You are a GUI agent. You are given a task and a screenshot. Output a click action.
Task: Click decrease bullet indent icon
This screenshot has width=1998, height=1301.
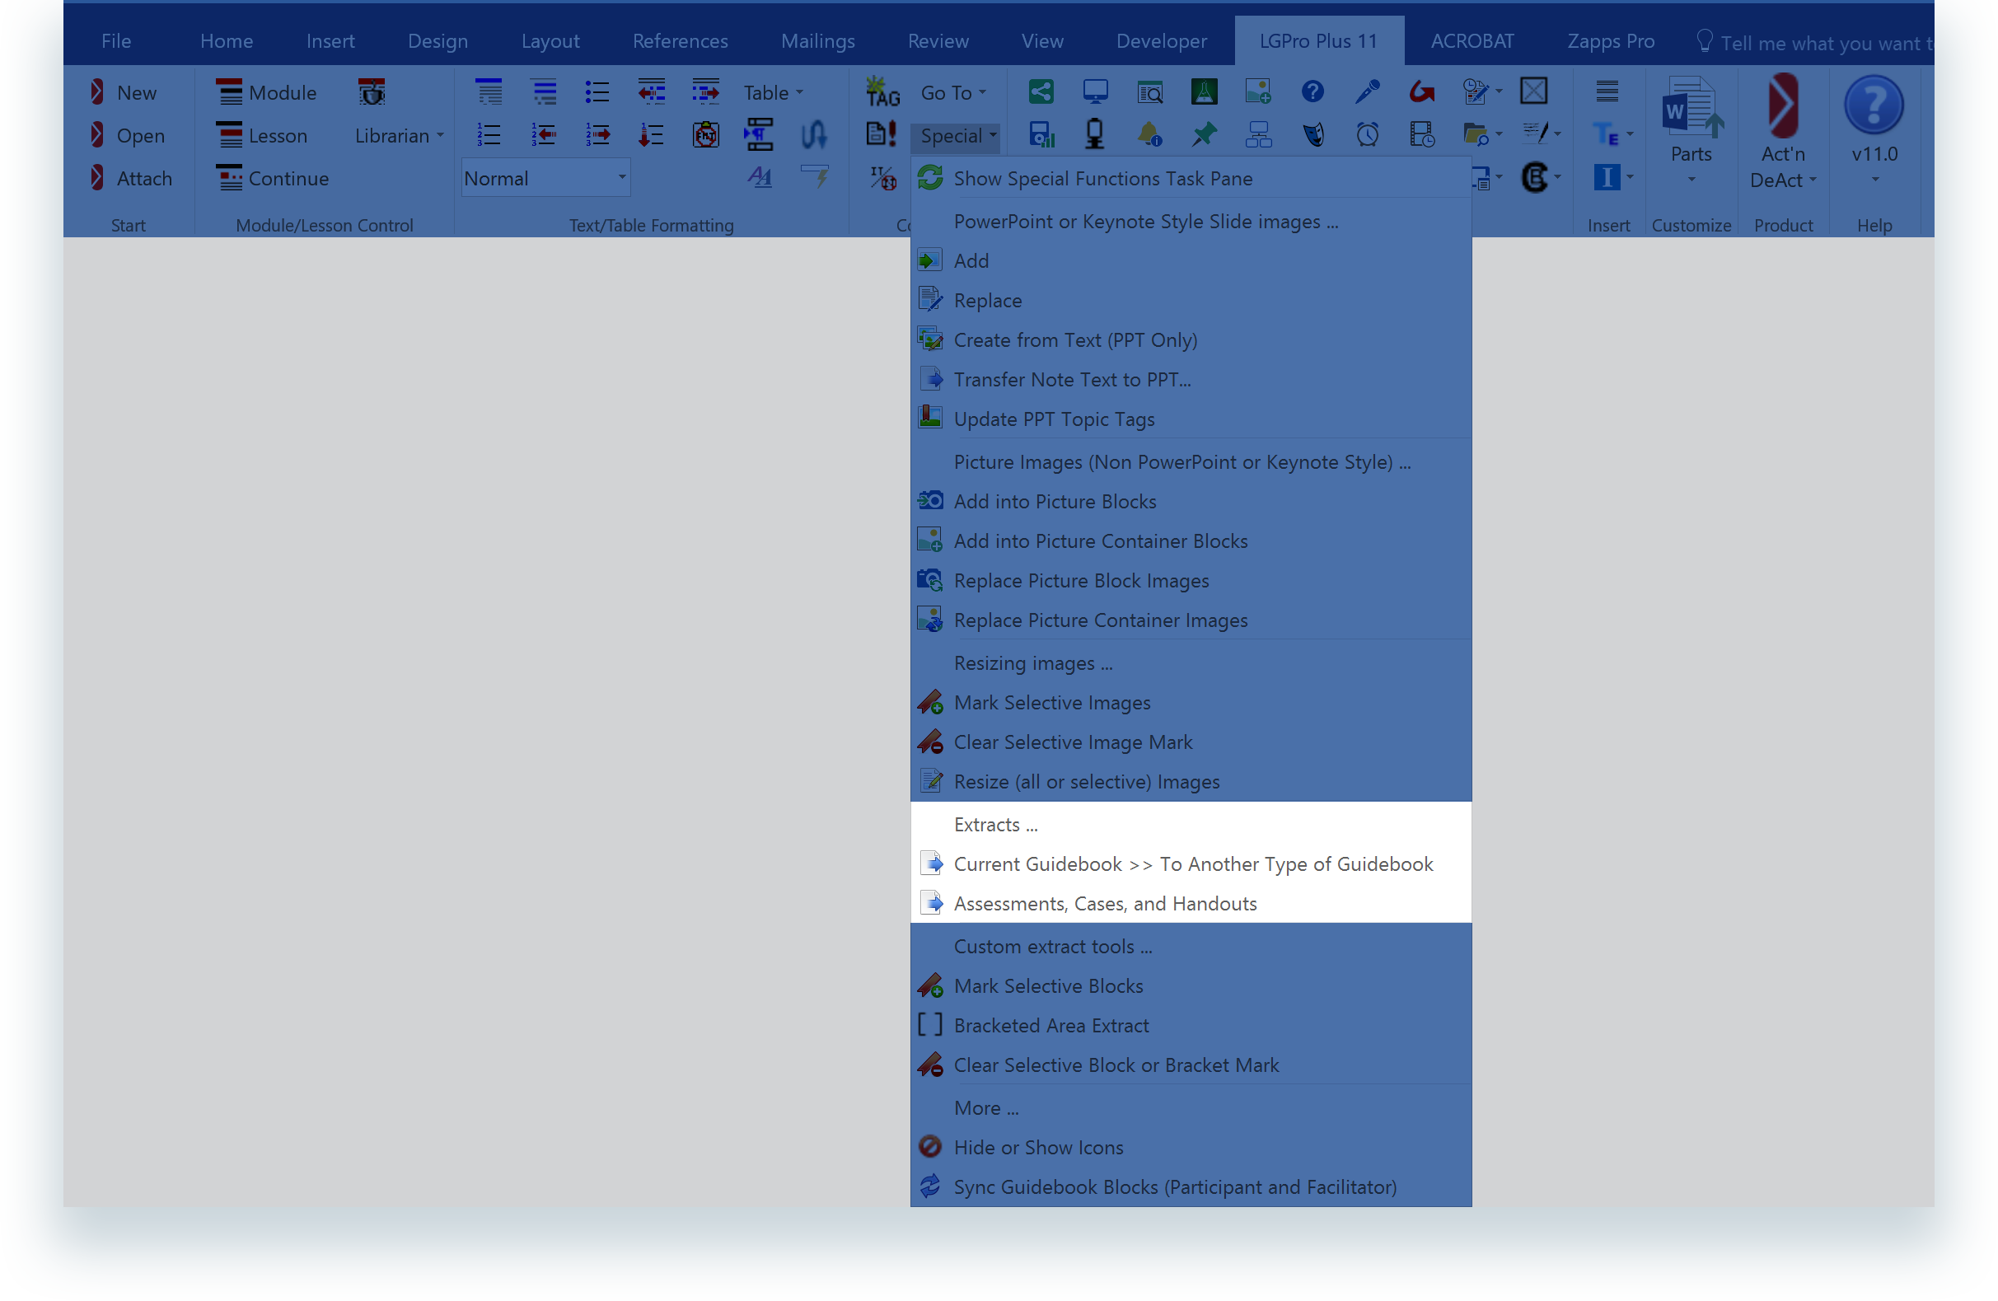point(651,91)
